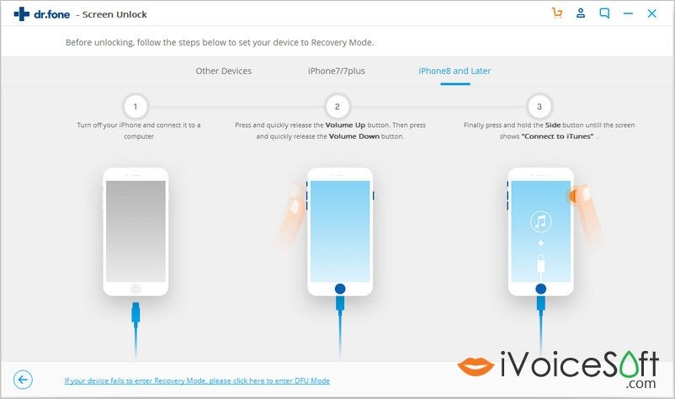Screen dimensions: 675x399
Task: Click the step 3 circle marker
Action: tap(539, 106)
